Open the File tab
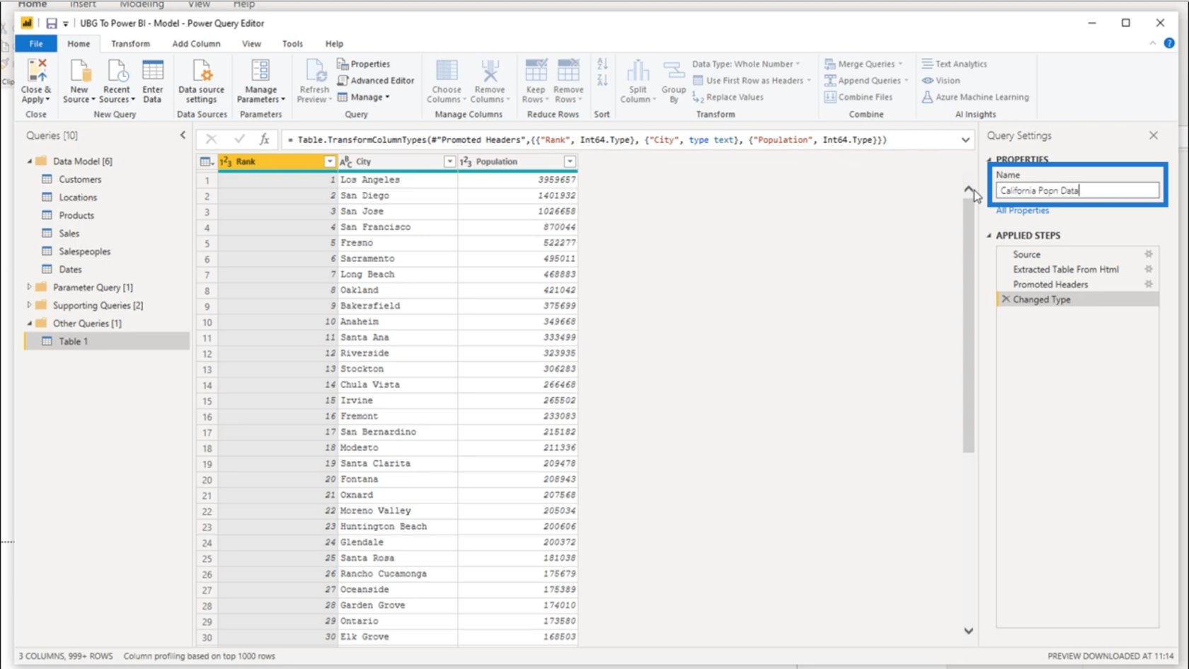The height and width of the screenshot is (669, 1189). [35, 44]
